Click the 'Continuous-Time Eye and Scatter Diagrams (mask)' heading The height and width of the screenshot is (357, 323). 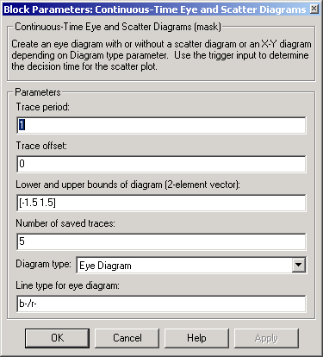point(118,27)
